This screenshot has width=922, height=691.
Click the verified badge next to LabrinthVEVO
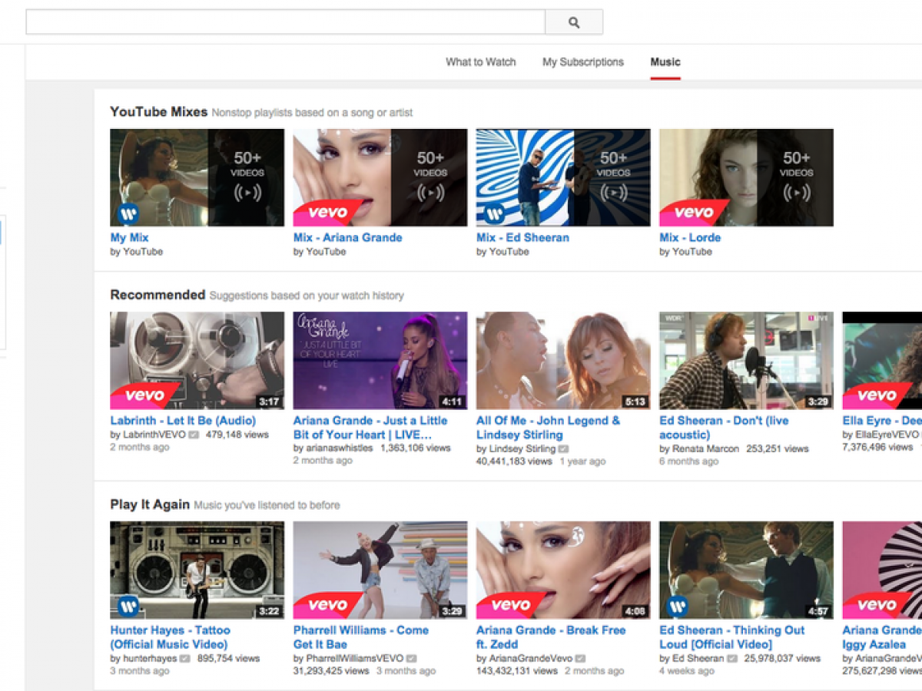194,435
